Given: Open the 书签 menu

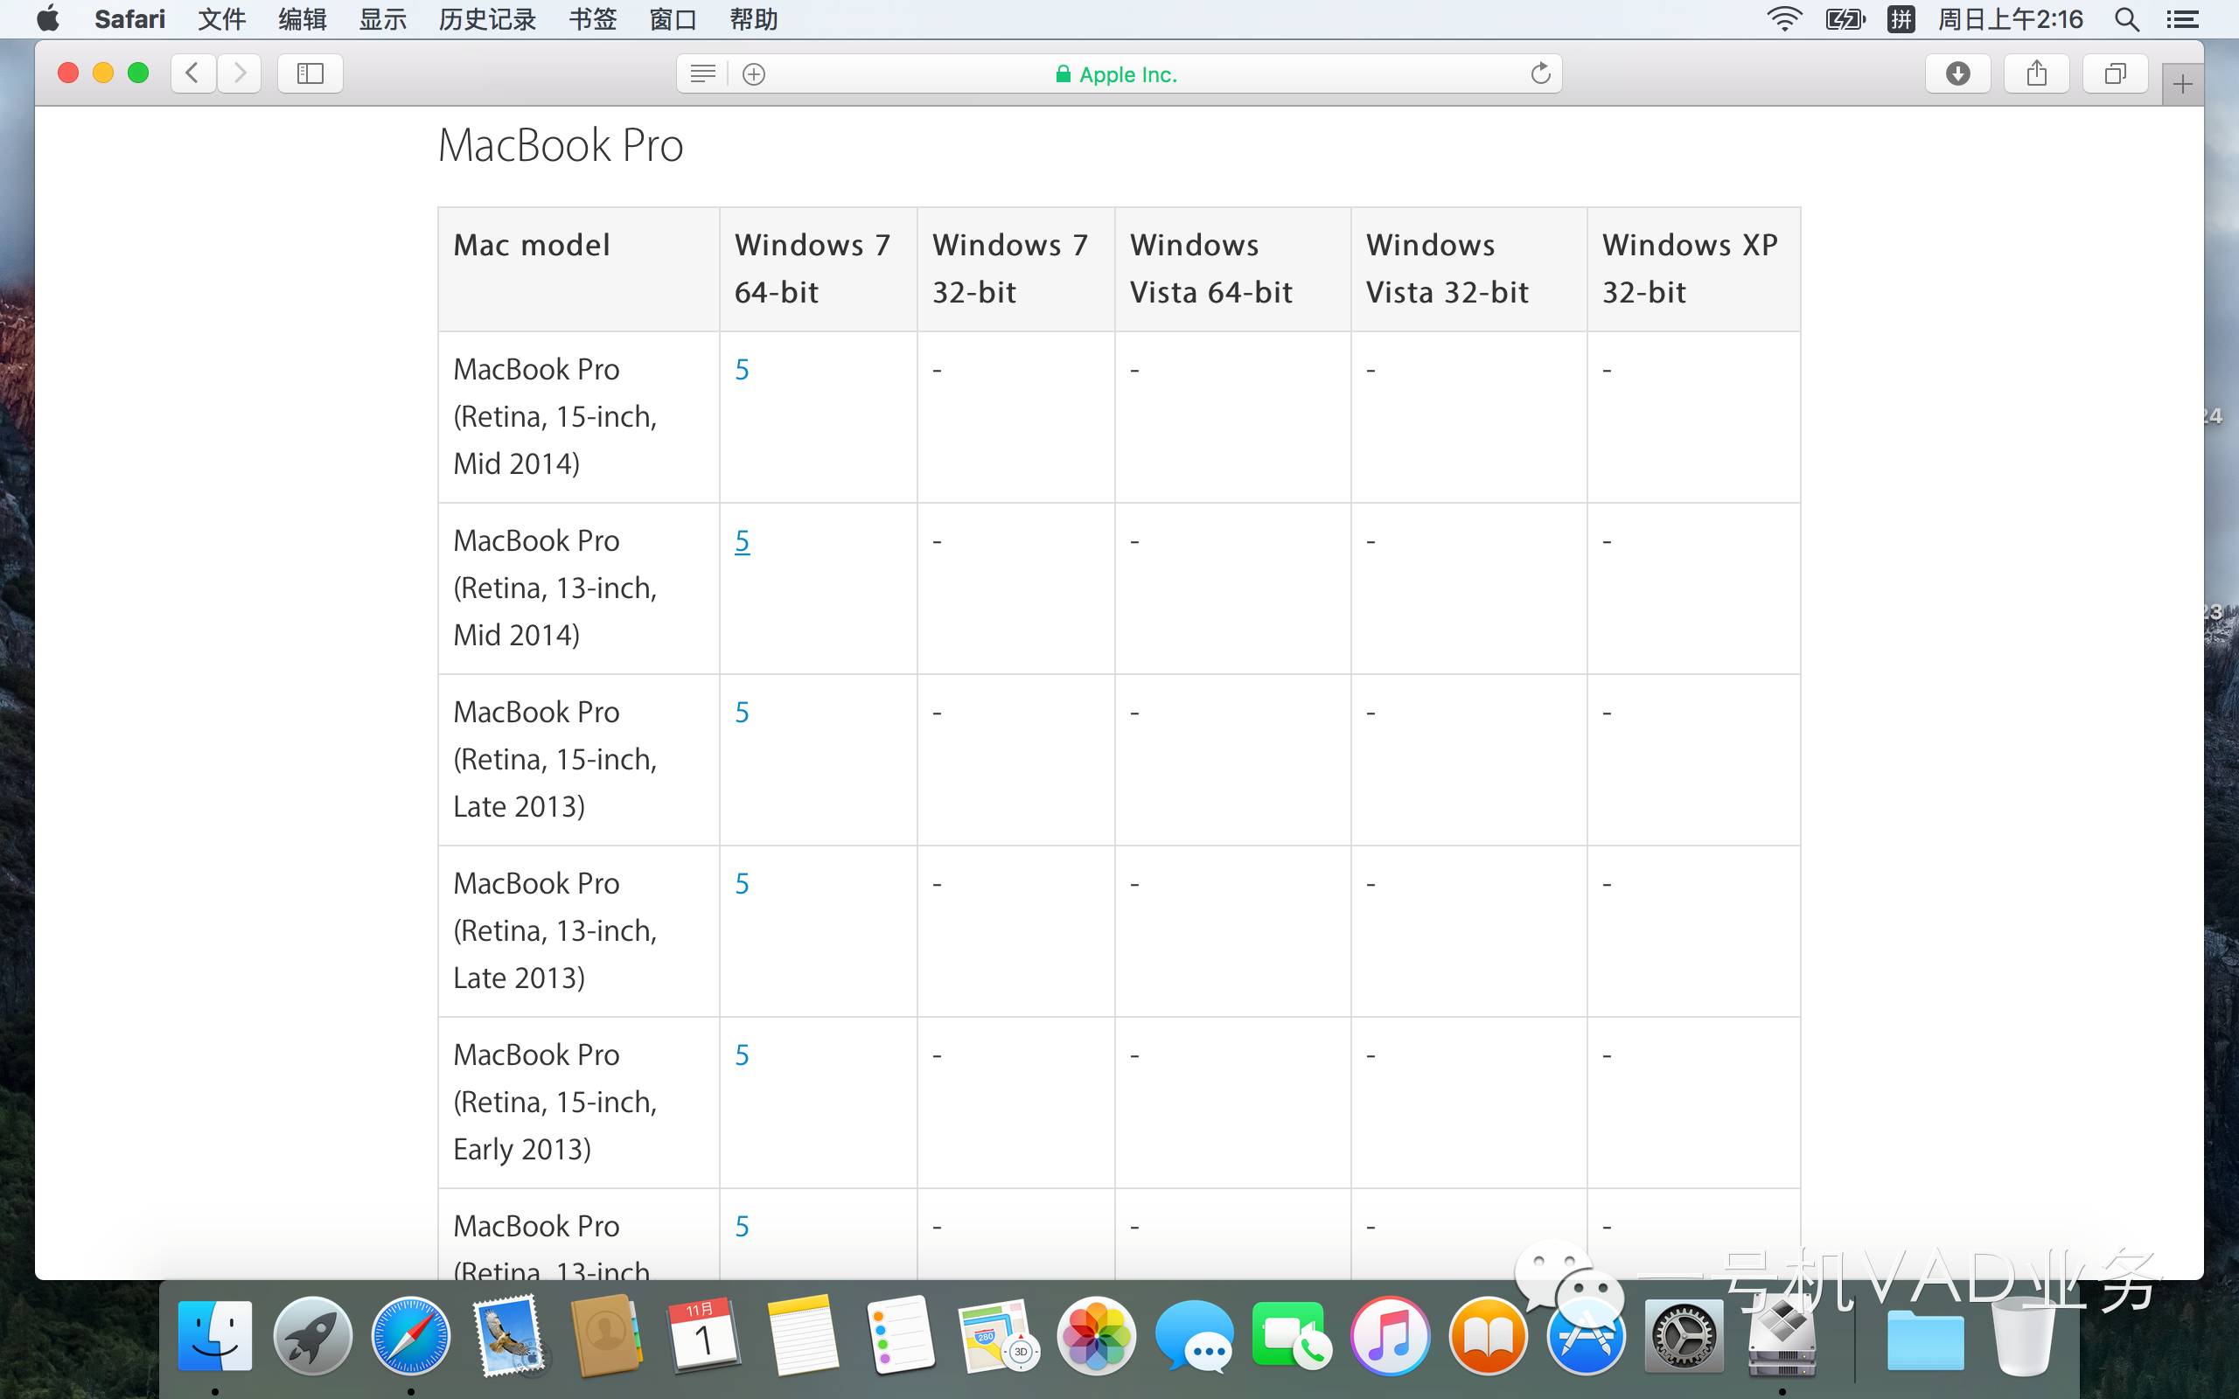Looking at the screenshot, I should click(x=592, y=19).
